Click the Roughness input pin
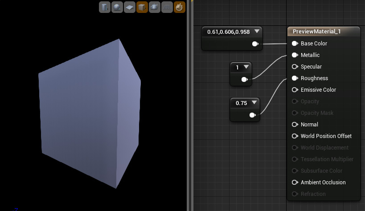The image size is (365, 211). [295, 78]
